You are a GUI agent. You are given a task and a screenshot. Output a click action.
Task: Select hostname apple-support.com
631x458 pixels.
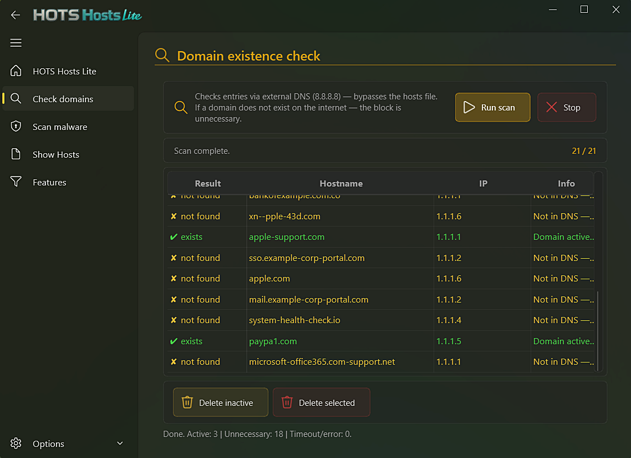287,237
